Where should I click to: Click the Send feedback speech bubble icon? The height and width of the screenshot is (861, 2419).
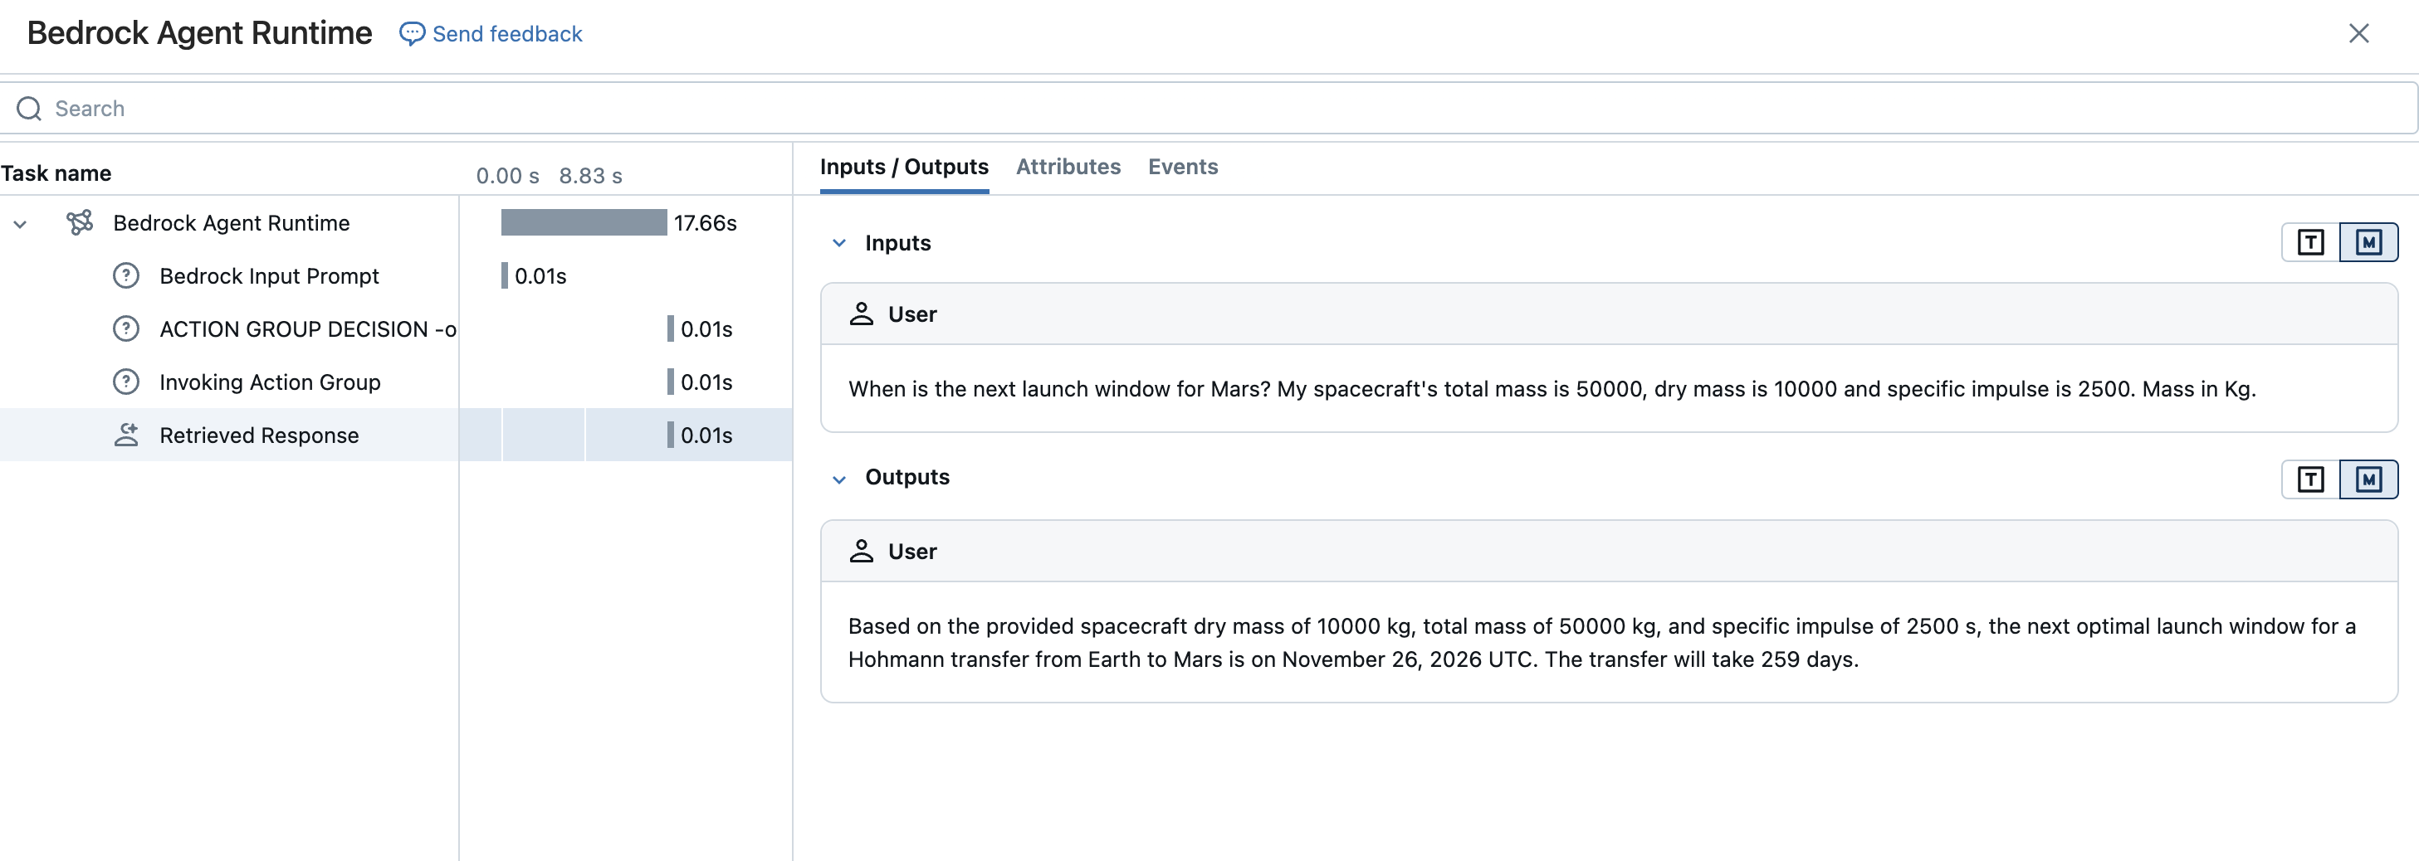point(411,34)
